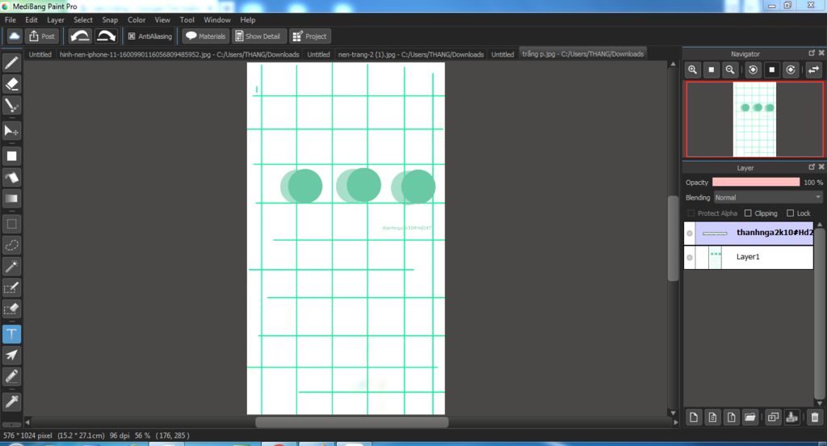This screenshot has height=446, width=827.
Task: Open the Window menu
Action: pyautogui.click(x=216, y=19)
